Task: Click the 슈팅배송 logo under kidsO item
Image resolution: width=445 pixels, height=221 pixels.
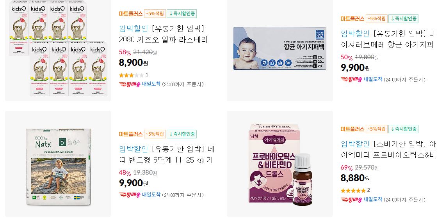Action: click(130, 84)
